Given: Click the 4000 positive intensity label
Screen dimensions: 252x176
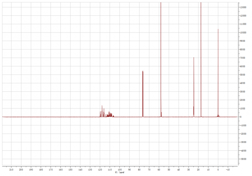Looking at the screenshot, I should click(x=243, y=83).
